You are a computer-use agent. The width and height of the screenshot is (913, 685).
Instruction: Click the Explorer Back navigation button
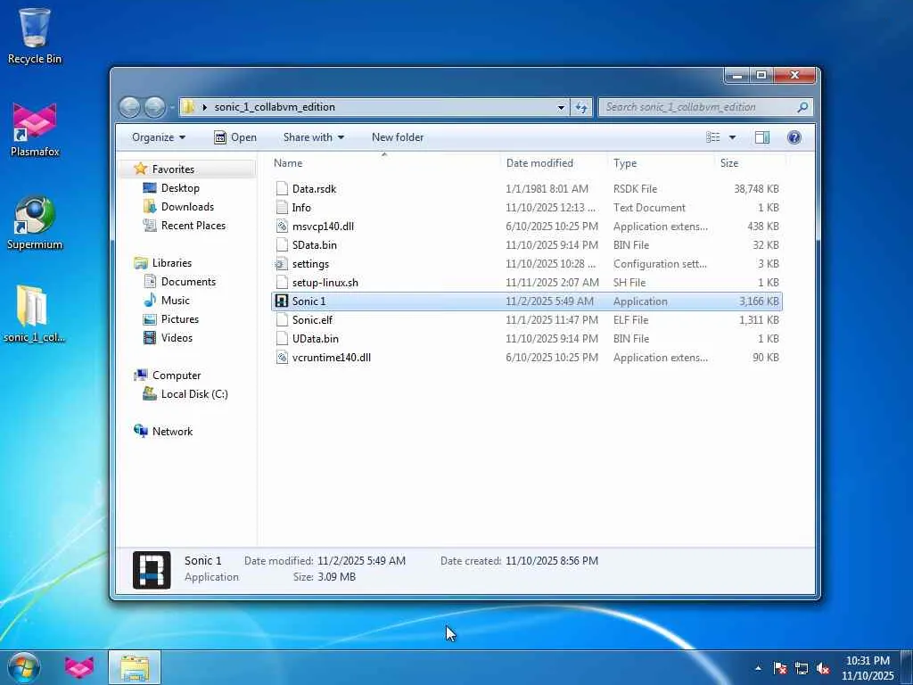click(x=129, y=107)
